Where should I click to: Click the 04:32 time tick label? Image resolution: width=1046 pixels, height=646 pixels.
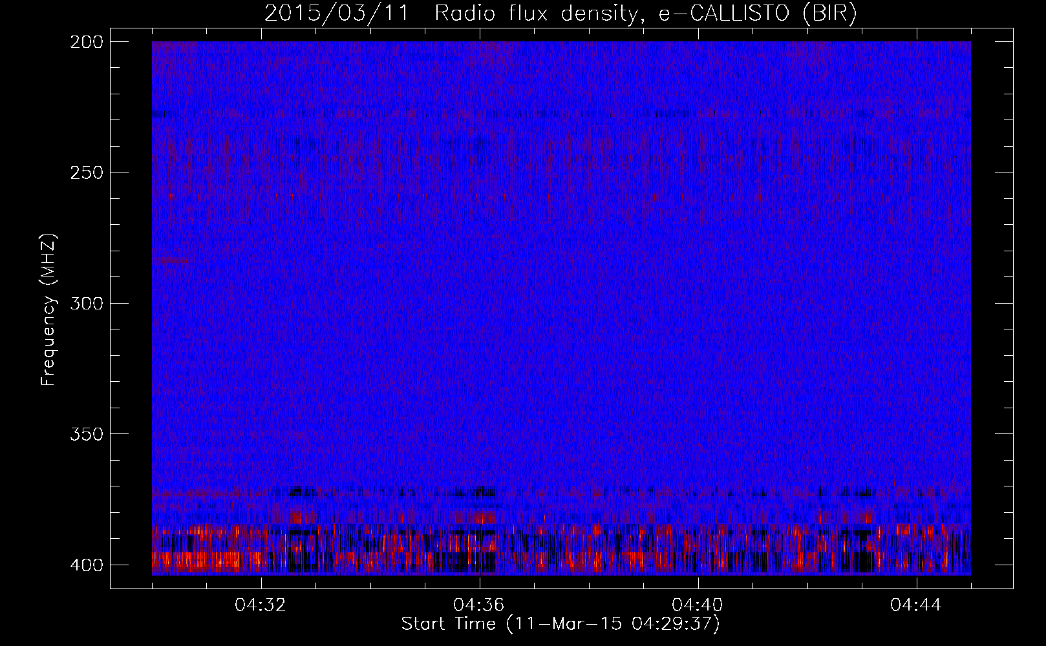(x=261, y=605)
